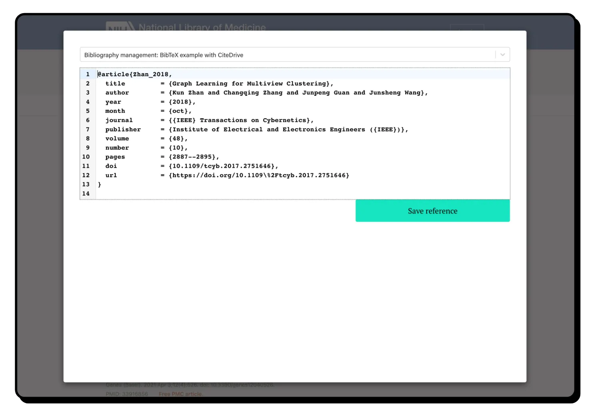Click line number 1 in the gutter
The image size is (596, 417).
tap(88, 74)
